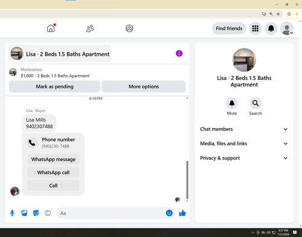Click the Lisa Mills 9402307488 message bubble

pos(39,123)
